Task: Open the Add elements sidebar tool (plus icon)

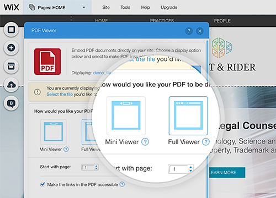Action: click(x=11, y=48)
